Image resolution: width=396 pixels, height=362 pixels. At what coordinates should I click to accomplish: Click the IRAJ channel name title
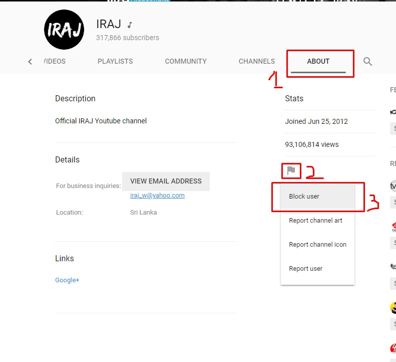(109, 24)
